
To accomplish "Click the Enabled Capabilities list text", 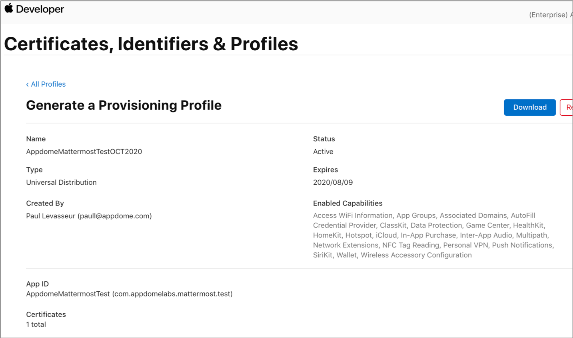I will [x=433, y=235].
